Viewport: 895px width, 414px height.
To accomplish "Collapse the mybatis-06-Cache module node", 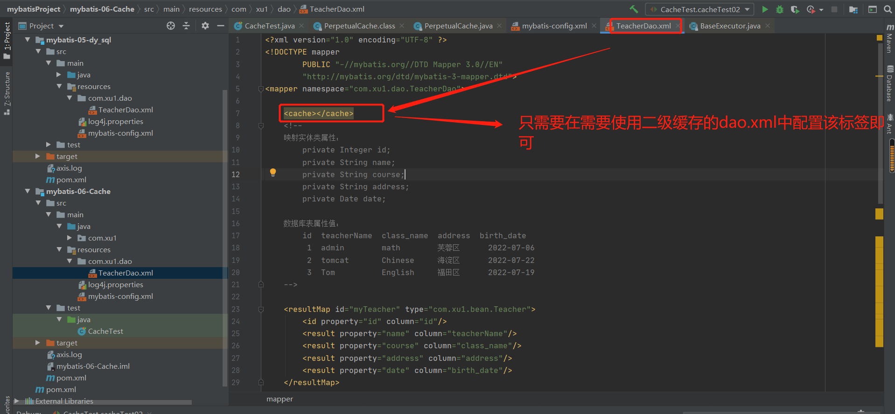I will [28, 191].
